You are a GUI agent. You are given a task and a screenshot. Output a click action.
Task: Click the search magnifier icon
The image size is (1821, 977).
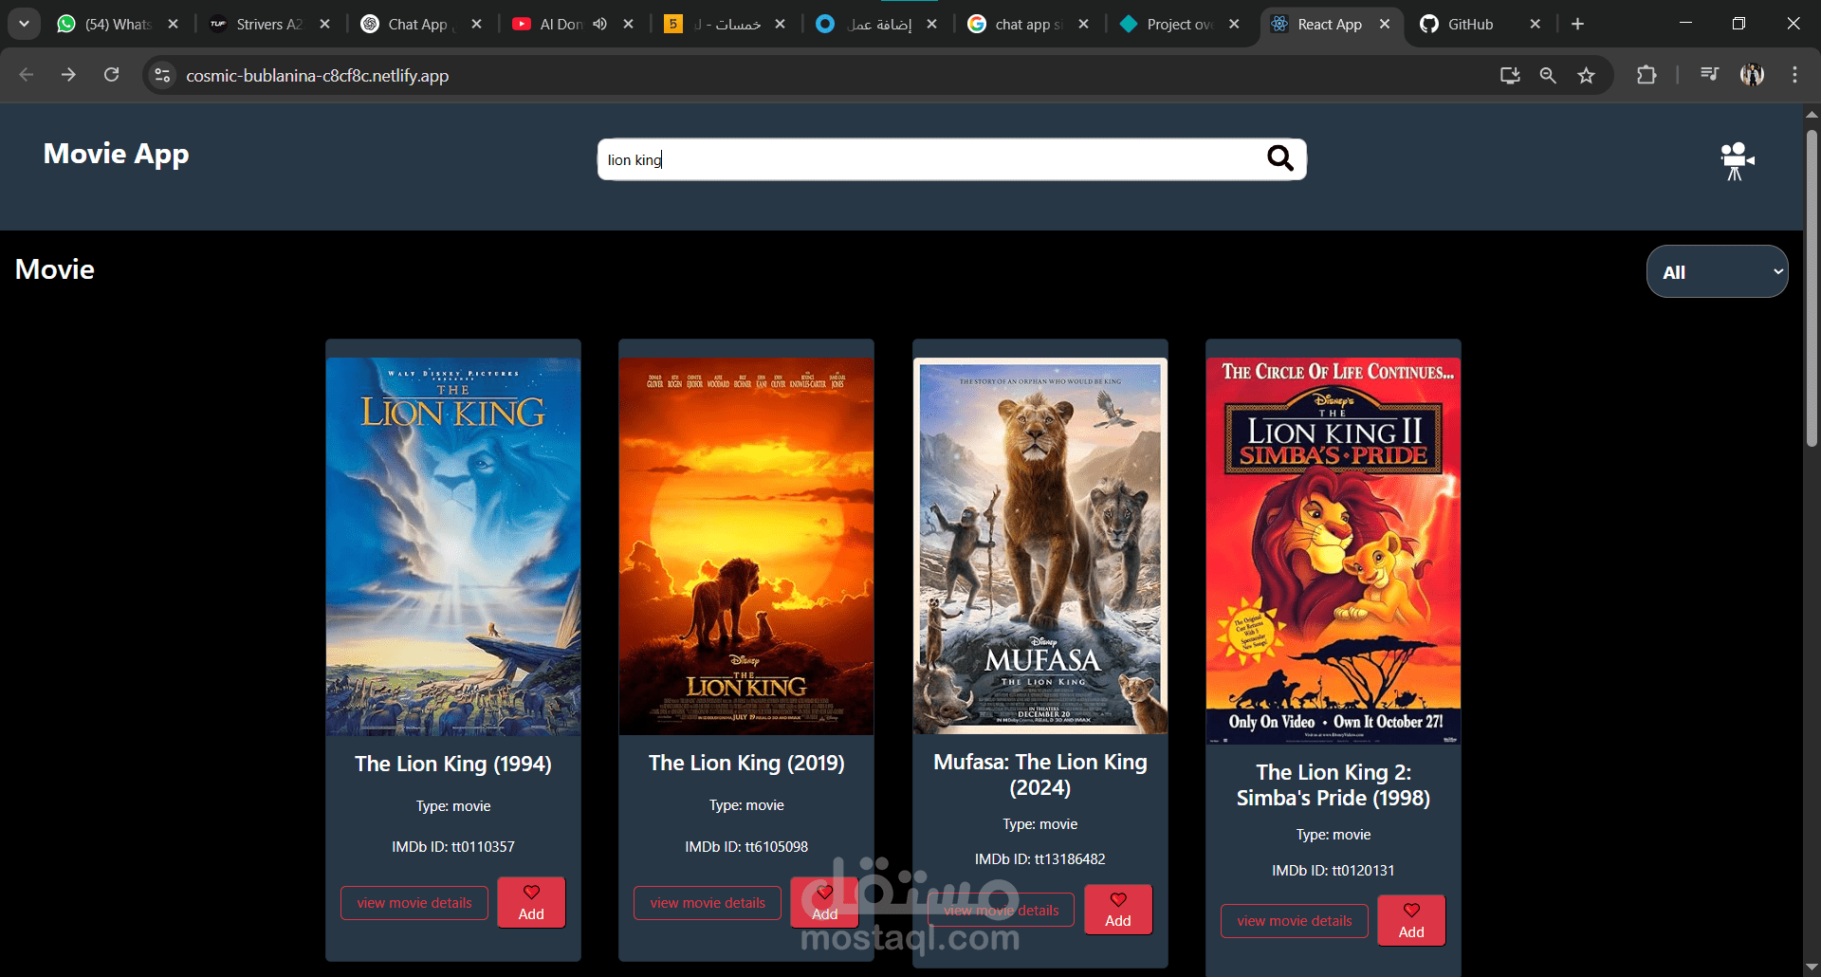point(1280,158)
